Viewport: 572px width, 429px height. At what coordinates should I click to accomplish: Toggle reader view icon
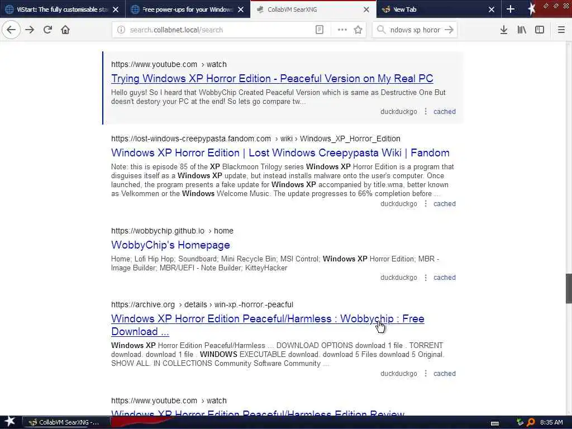click(319, 30)
